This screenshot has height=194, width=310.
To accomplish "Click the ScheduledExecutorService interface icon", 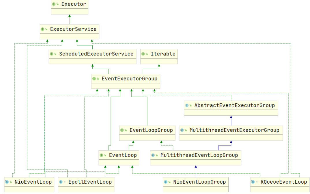I will 52,54.
